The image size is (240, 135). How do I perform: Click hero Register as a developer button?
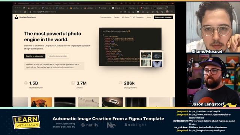tap(35, 56)
